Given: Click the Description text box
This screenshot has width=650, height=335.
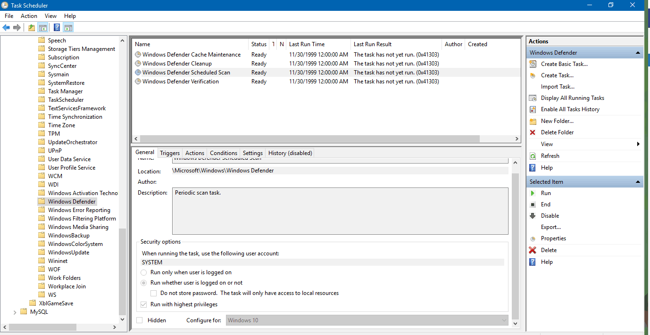Looking at the screenshot, I should point(340,211).
